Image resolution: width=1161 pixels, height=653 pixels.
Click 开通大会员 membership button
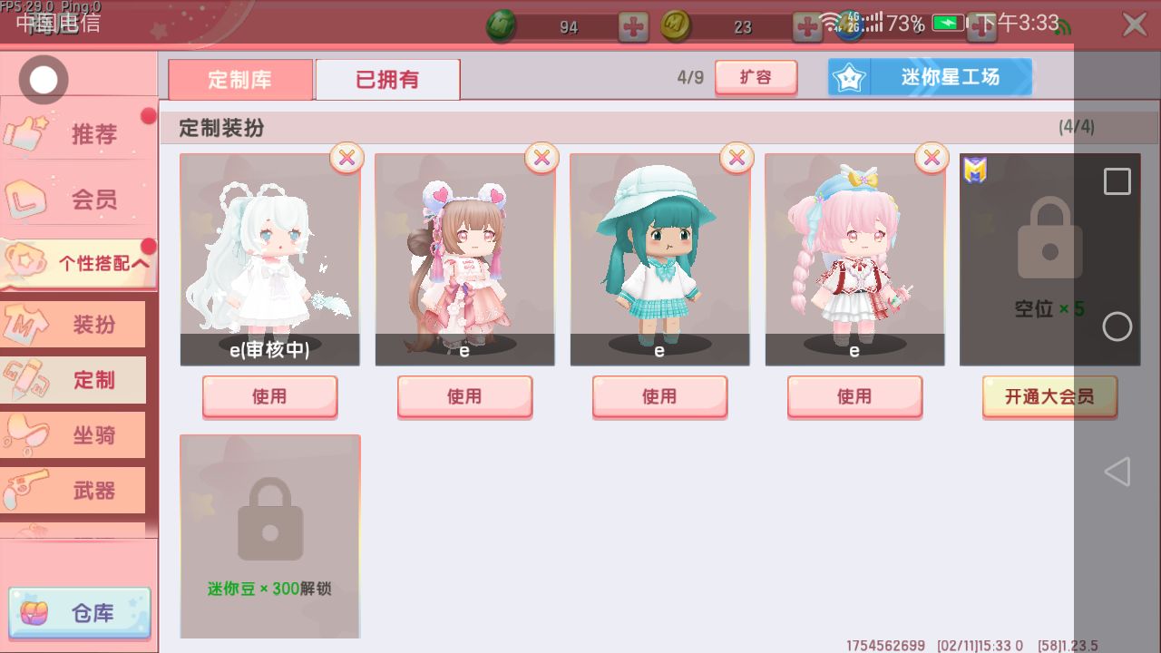[1049, 397]
